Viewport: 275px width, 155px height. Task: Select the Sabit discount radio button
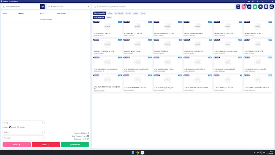coord(10,127)
